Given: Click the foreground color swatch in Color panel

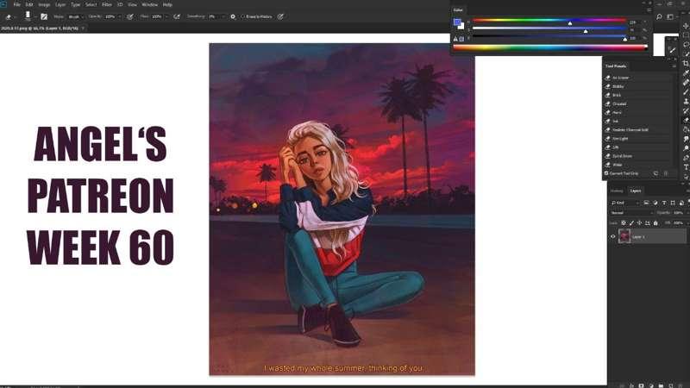Looking at the screenshot, I should pos(457,22).
